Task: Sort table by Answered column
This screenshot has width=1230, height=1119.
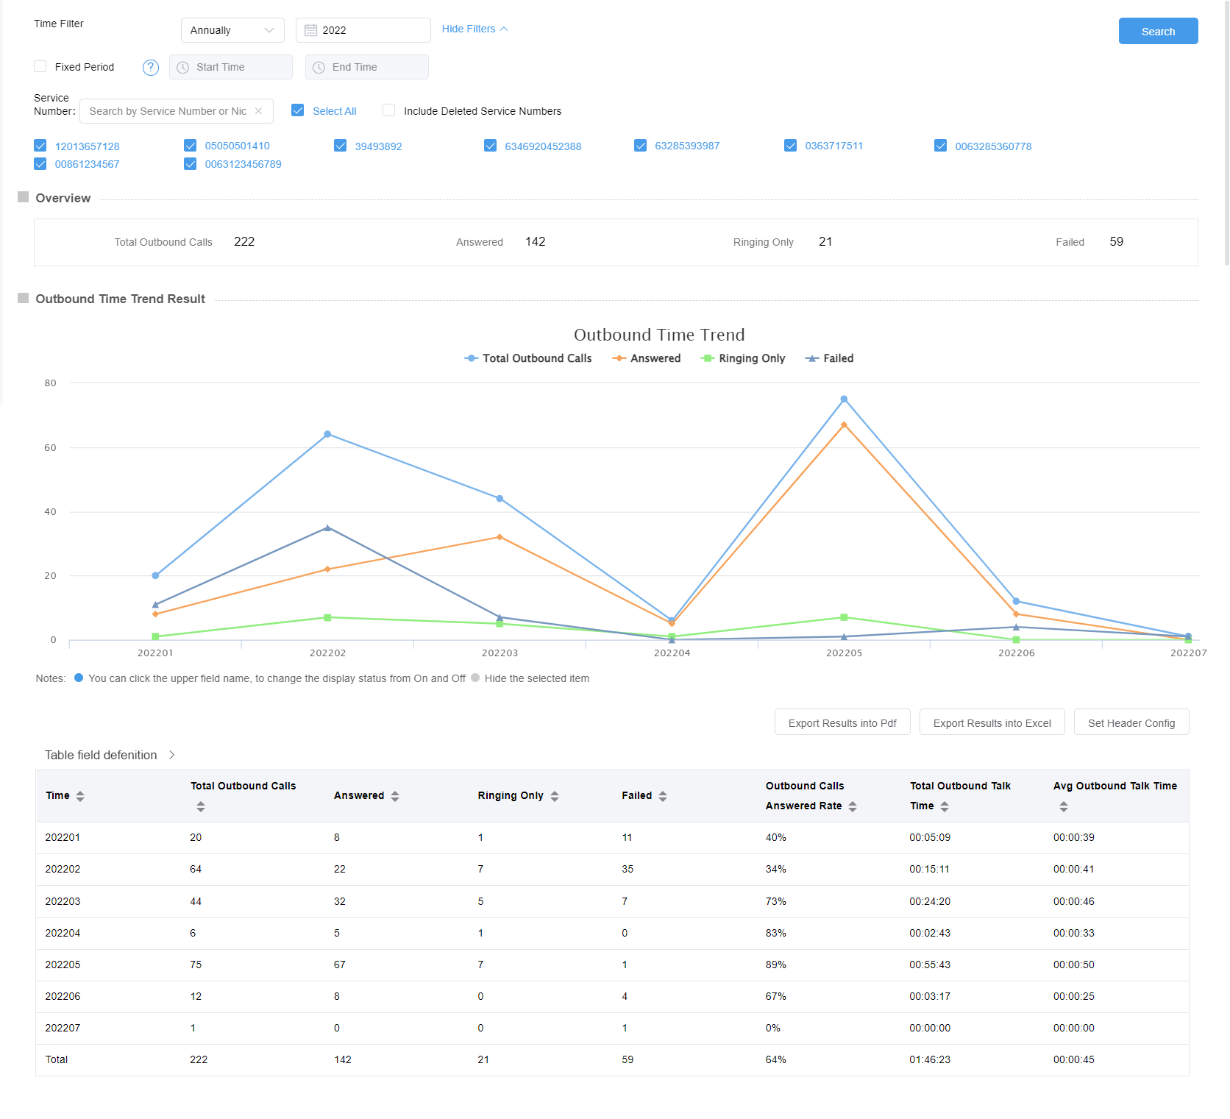Action: pyautogui.click(x=395, y=796)
